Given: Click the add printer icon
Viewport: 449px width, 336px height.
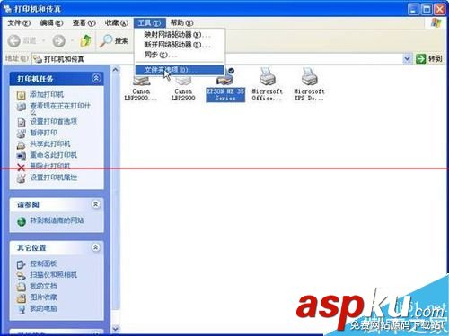Looking at the screenshot, I should (22, 95).
